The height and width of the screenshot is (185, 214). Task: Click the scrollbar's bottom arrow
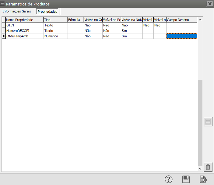(200, 168)
